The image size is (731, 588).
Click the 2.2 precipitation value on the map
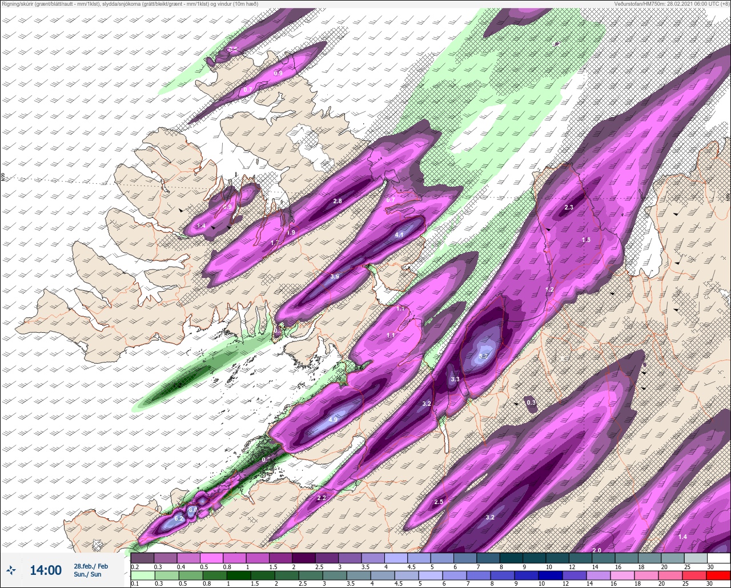point(321,498)
